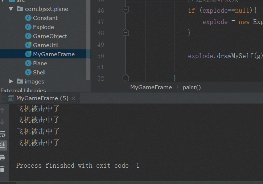Select External Libraries node

[23, 90]
